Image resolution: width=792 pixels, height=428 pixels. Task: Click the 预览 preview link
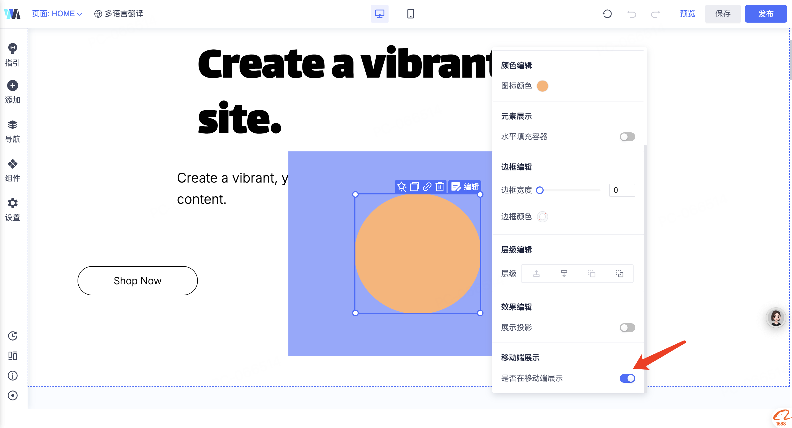coord(687,14)
